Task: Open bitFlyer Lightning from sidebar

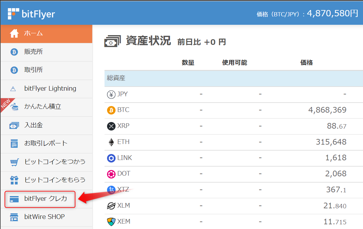Action: tap(47, 89)
